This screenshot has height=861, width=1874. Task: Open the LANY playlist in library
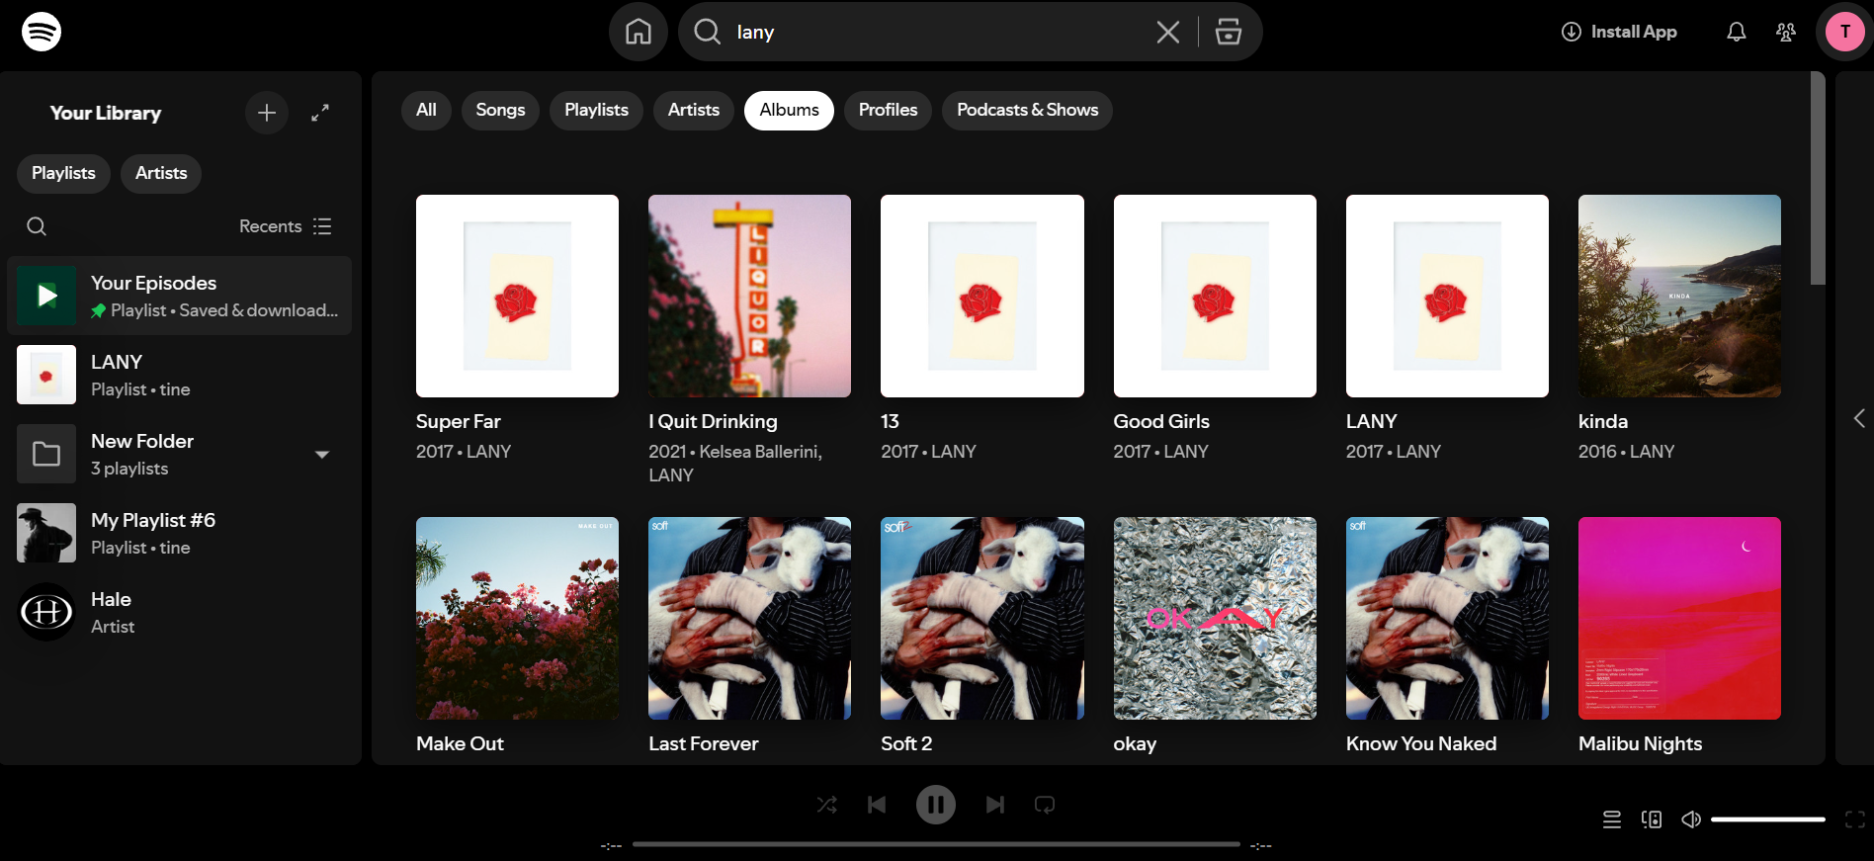point(179,375)
